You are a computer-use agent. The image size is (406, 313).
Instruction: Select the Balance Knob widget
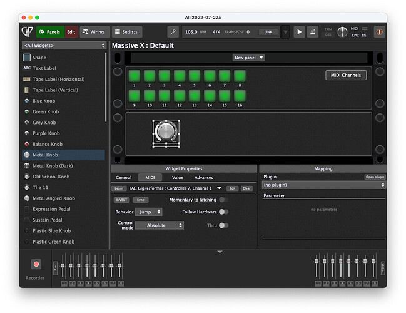(64, 145)
